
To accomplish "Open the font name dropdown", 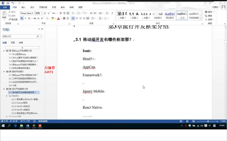I will [34, 13].
